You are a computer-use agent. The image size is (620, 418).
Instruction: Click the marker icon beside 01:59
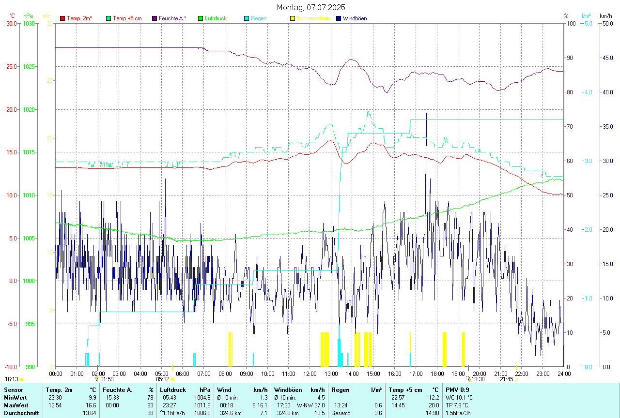click(97, 379)
